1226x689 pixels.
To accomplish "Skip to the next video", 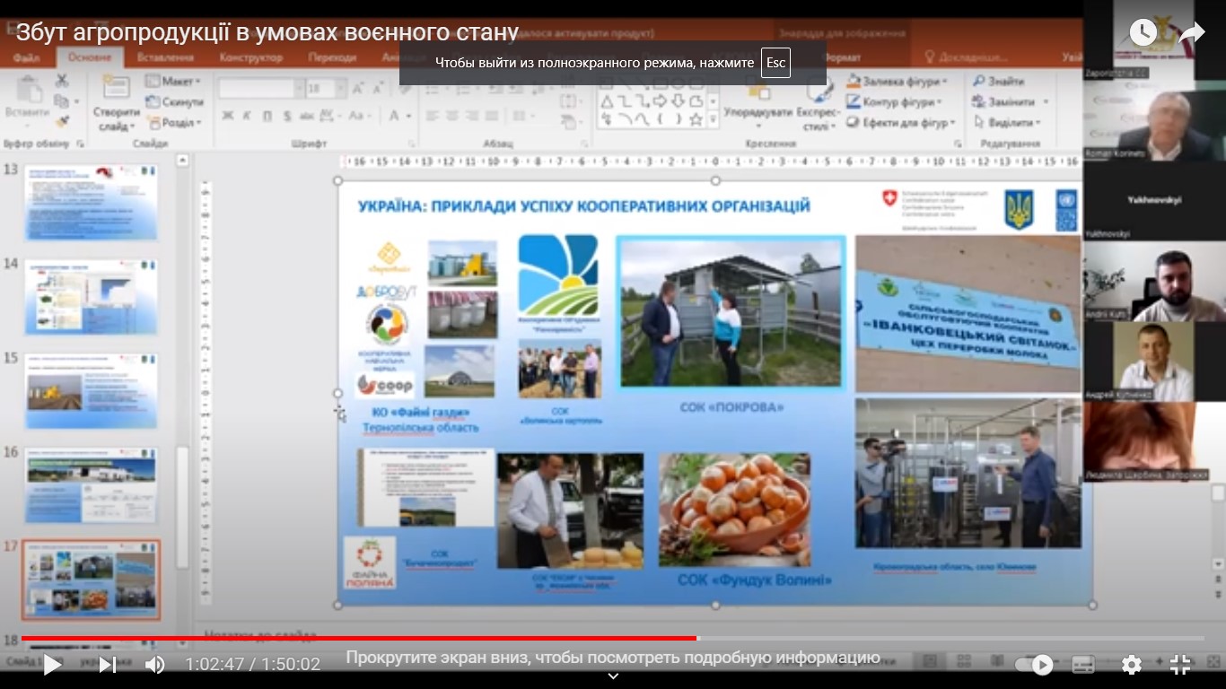I will (107, 665).
